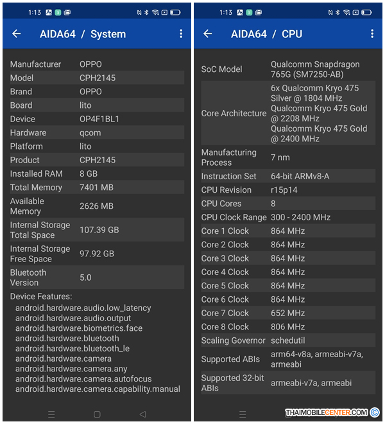Viewport: 385px width, 424px height.
Task: Open overflow menu on CPU screen
Action: tap(372, 34)
